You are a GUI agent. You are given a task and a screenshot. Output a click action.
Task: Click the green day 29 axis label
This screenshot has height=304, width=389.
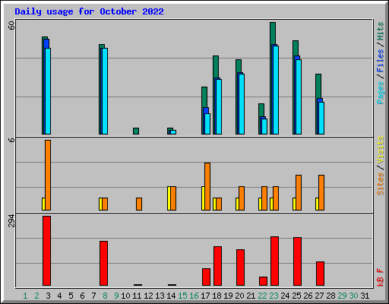[x=342, y=296]
